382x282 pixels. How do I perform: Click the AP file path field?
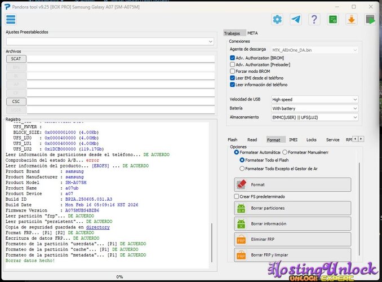pos(121,85)
